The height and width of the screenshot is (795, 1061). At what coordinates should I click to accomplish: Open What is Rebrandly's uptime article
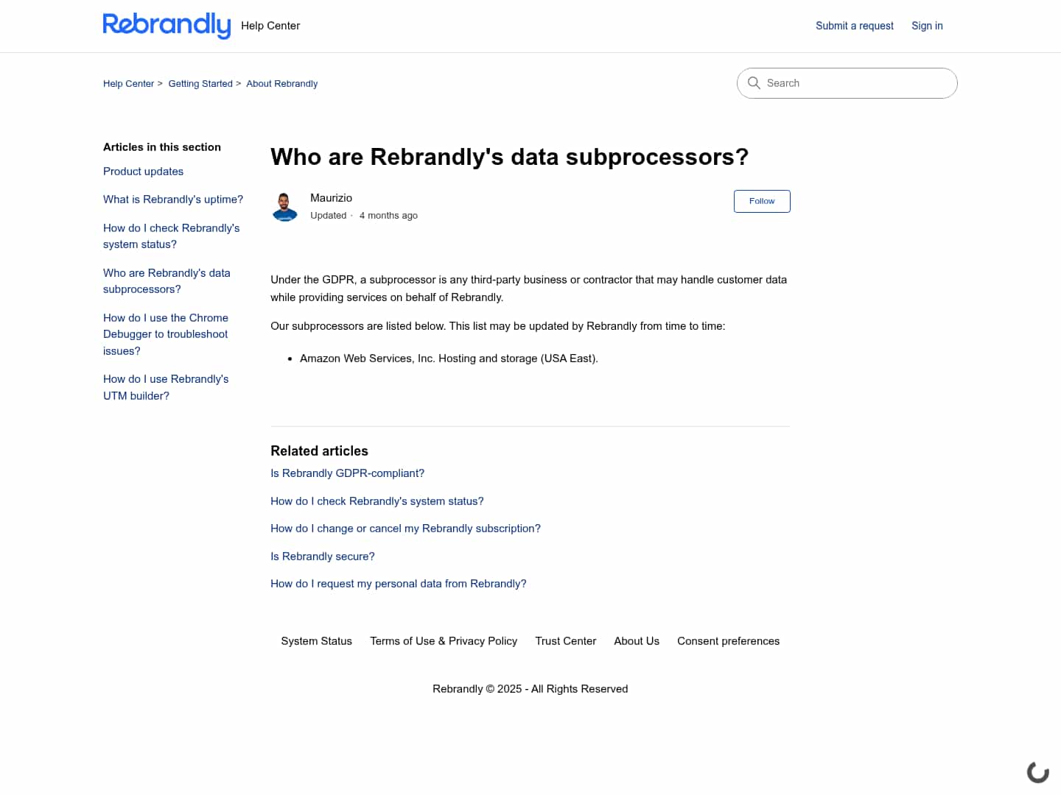click(x=173, y=199)
